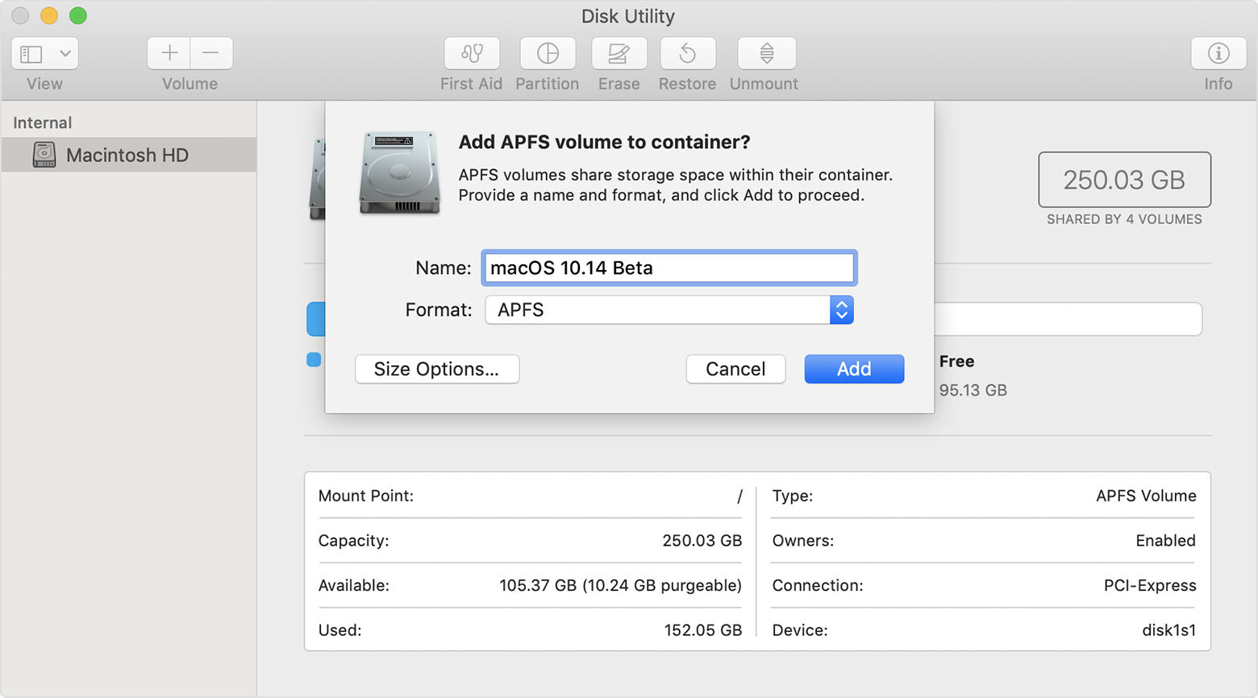
Task: Remove volume with minus button
Action: click(211, 54)
